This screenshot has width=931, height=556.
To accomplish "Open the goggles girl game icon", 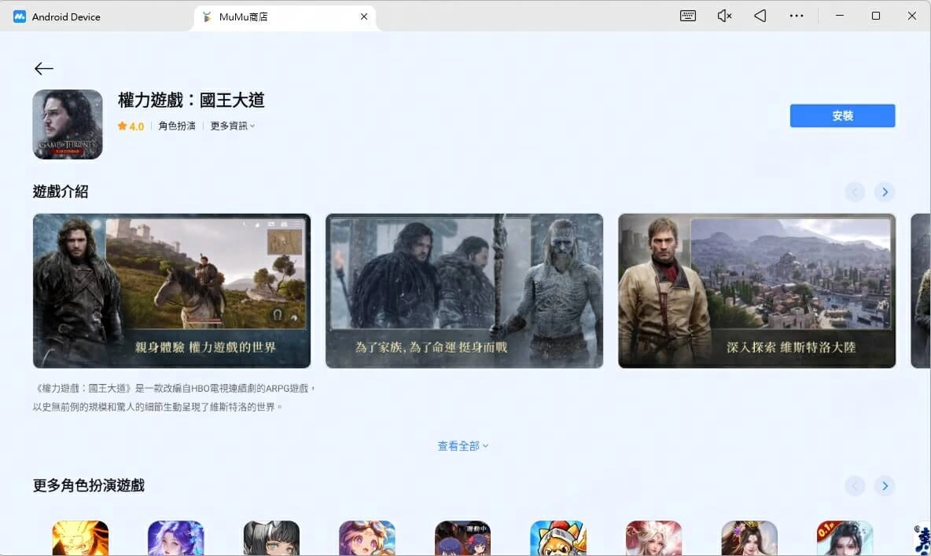I will coord(367,538).
